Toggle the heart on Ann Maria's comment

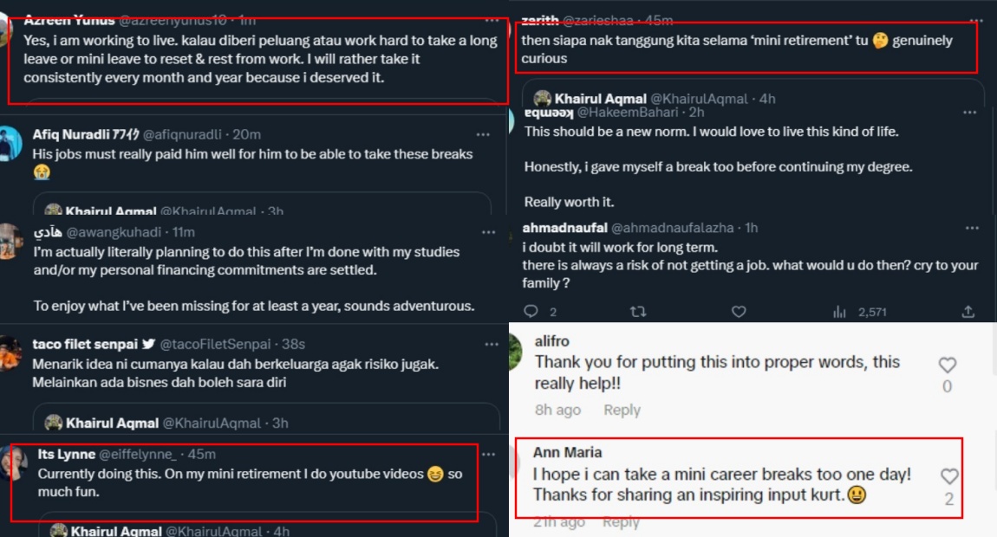[949, 476]
